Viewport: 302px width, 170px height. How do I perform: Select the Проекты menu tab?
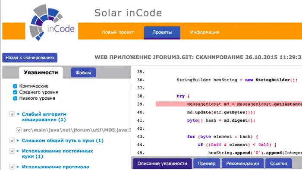coord(162,32)
